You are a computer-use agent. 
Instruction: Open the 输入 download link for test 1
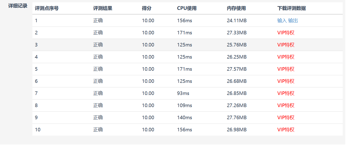tap(282, 21)
